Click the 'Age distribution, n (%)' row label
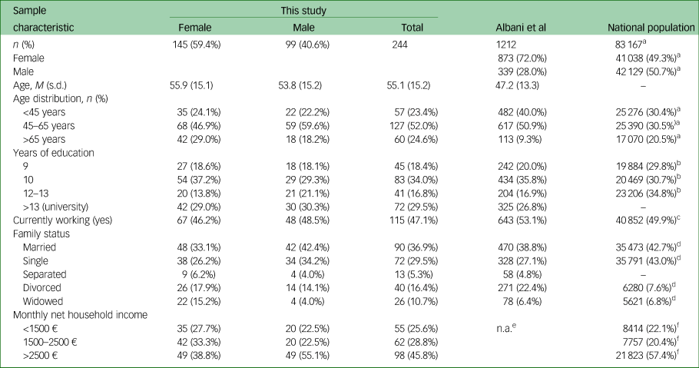 (x=60, y=98)
